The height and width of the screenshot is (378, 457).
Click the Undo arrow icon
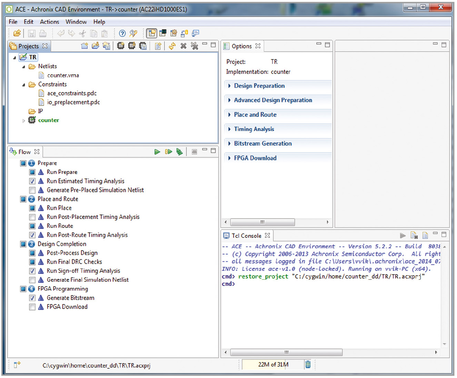pos(61,33)
